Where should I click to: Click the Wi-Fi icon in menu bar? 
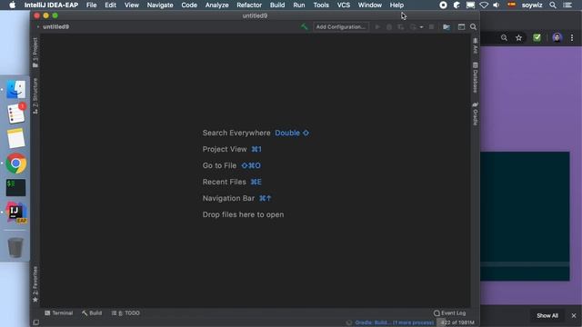click(484, 5)
